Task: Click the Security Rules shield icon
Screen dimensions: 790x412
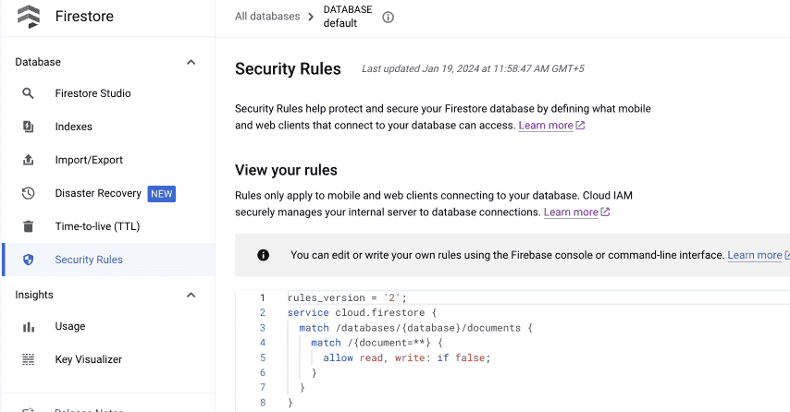Action: pos(29,260)
